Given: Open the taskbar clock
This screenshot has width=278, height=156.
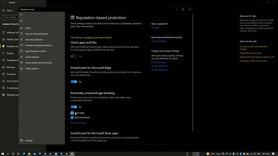Looking at the screenshot, I should click(266, 154).
